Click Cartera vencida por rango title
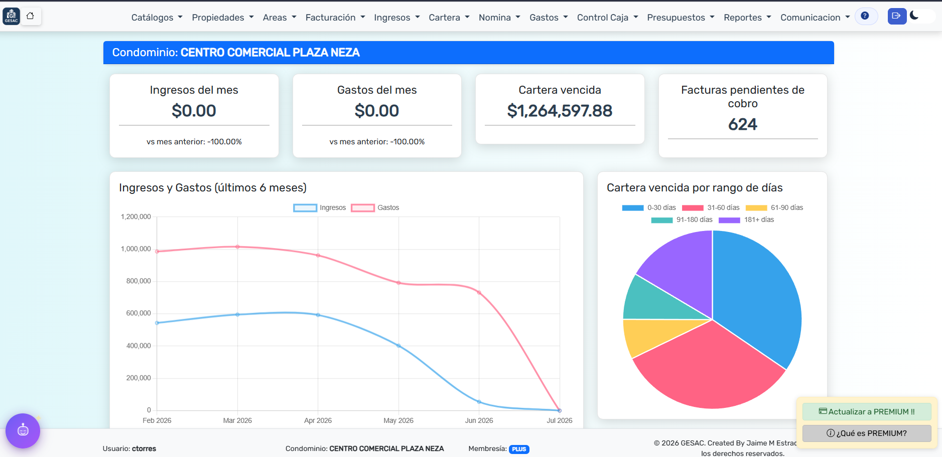Screen dimensions: 942x457 click(695, 188)
